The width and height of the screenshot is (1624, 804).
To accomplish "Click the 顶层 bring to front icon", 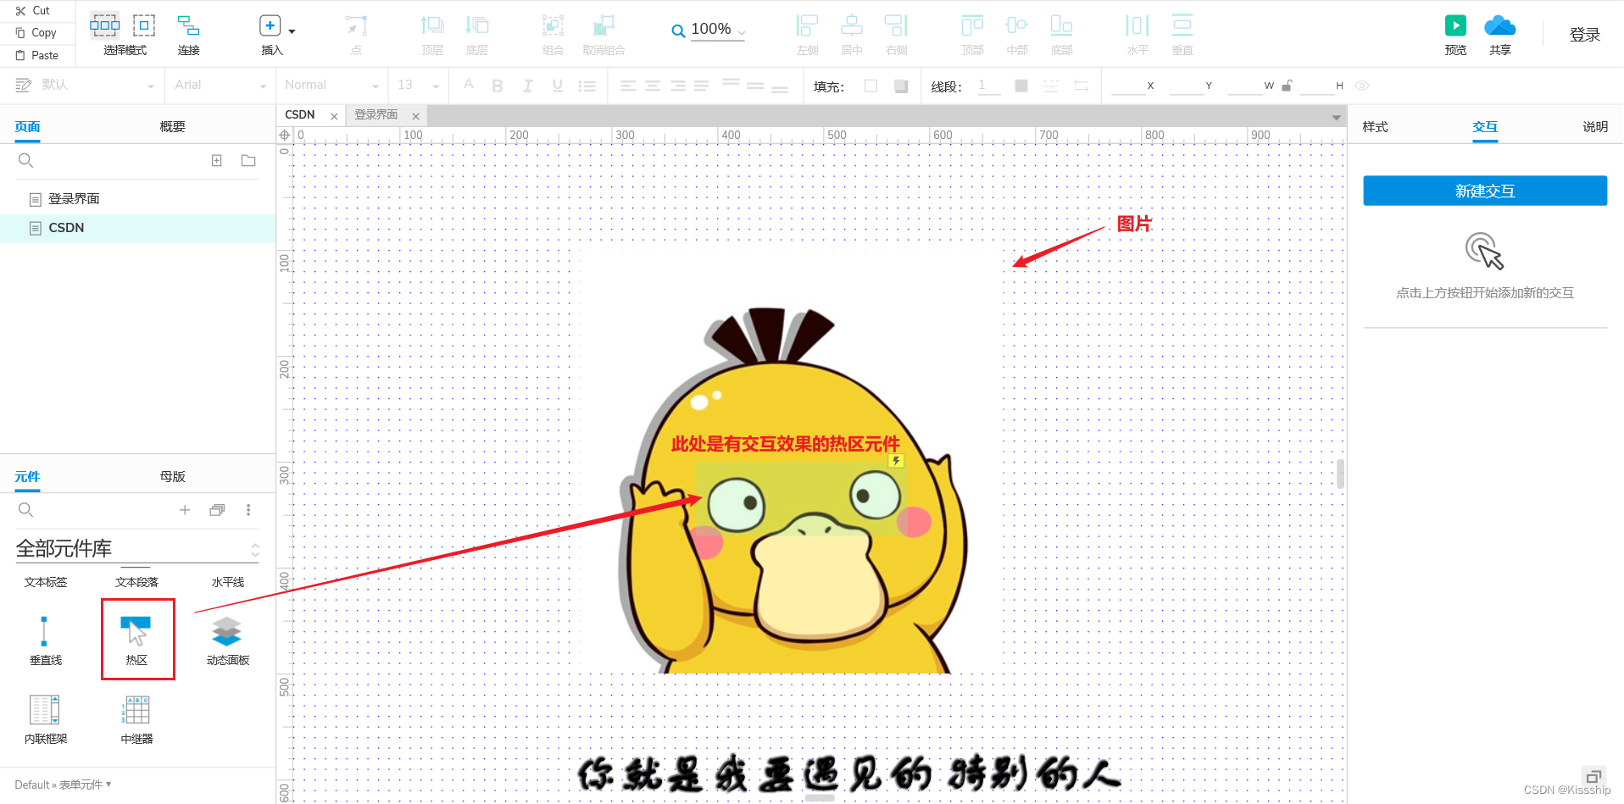I will pos(432,25).
